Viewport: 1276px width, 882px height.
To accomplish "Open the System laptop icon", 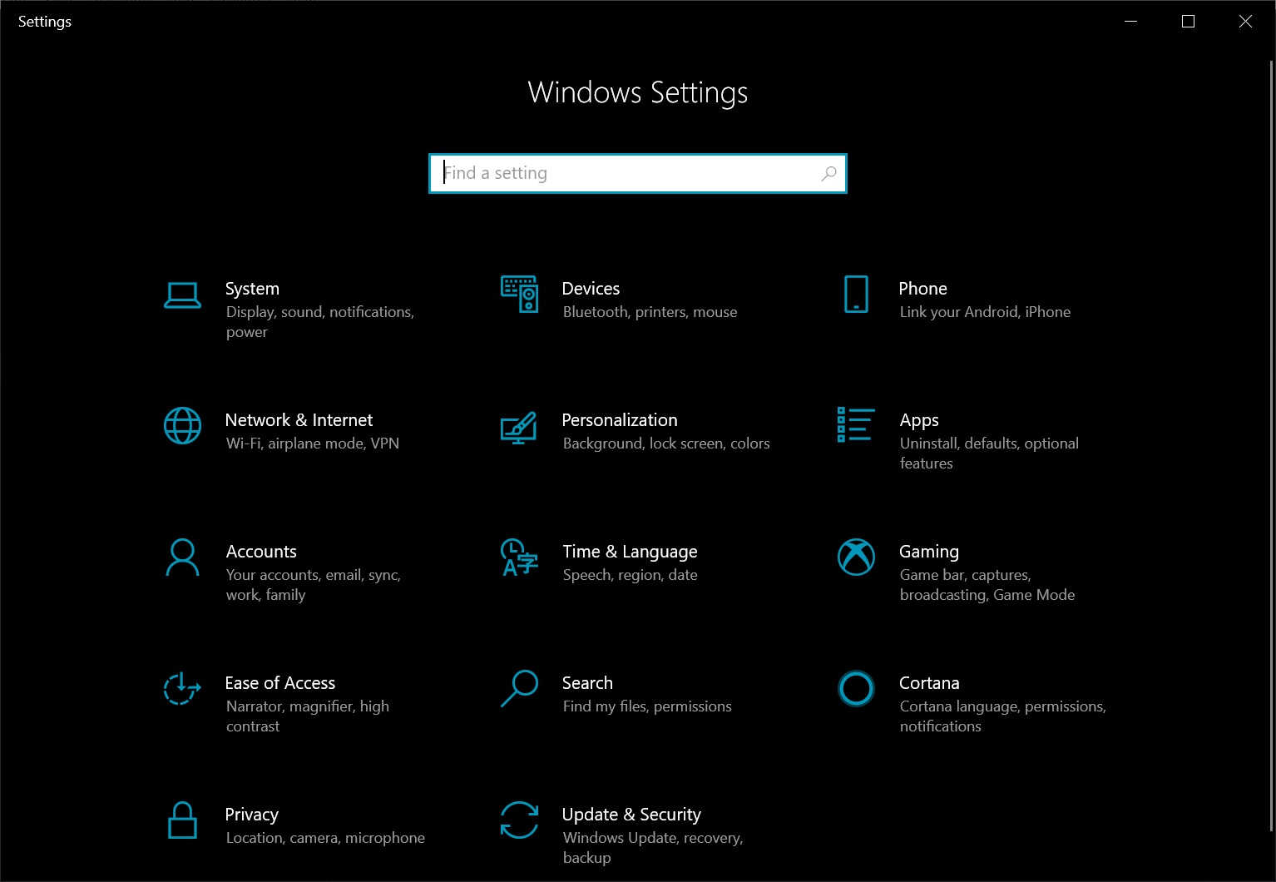I will (182, 295).
